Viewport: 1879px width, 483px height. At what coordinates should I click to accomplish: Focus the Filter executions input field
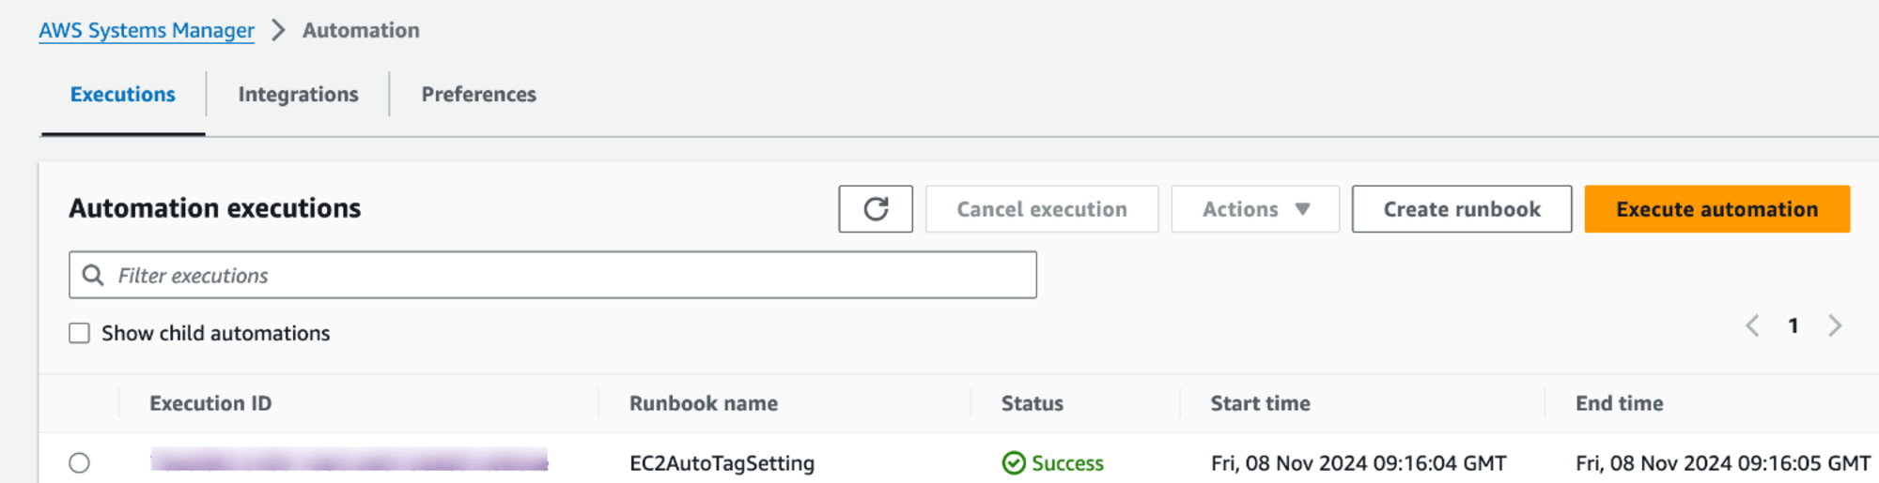click(x=552, y=275)
